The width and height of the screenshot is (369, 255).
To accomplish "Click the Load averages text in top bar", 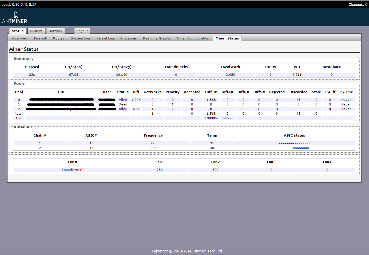I will pos(19,5).
